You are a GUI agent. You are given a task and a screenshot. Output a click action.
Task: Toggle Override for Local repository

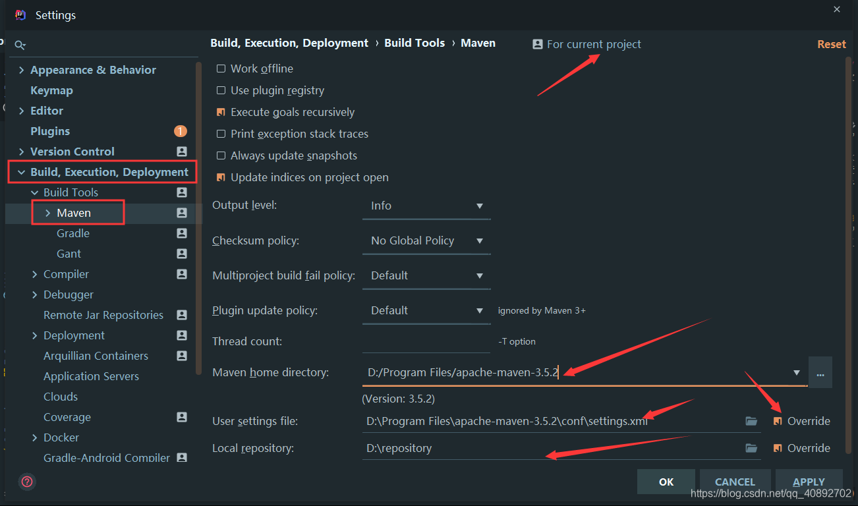tap(778, 448)
